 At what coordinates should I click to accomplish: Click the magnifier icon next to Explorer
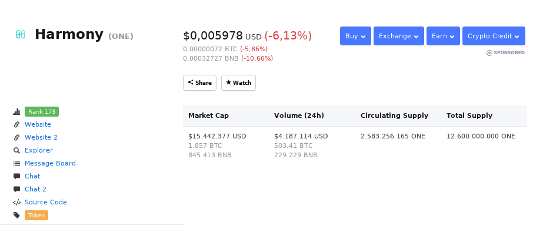coord(16,150)
